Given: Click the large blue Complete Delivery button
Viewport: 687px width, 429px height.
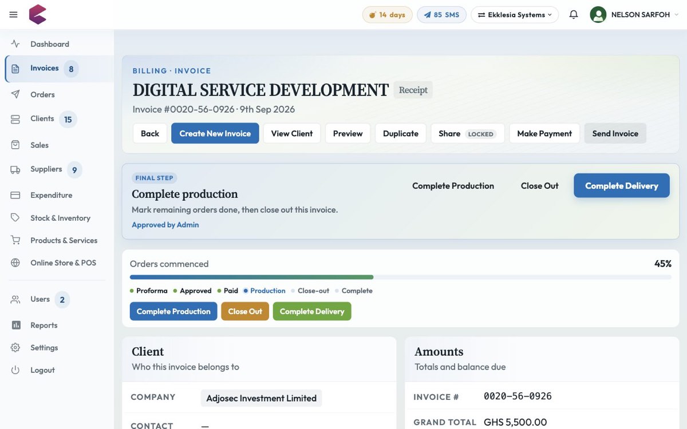Looking at the screenshot, I should click(x=622, y=186).
